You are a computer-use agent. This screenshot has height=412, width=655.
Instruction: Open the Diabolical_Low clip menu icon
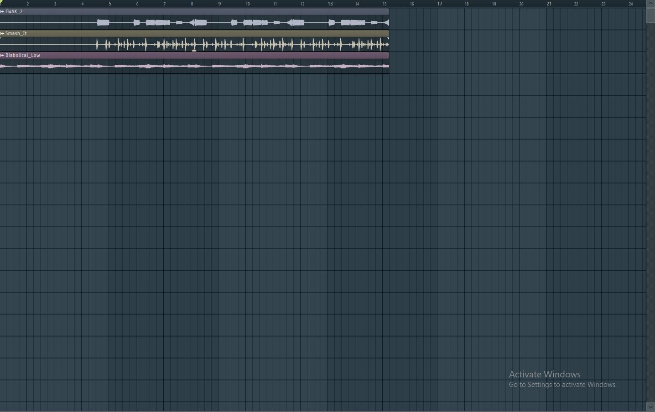point(2,55)
